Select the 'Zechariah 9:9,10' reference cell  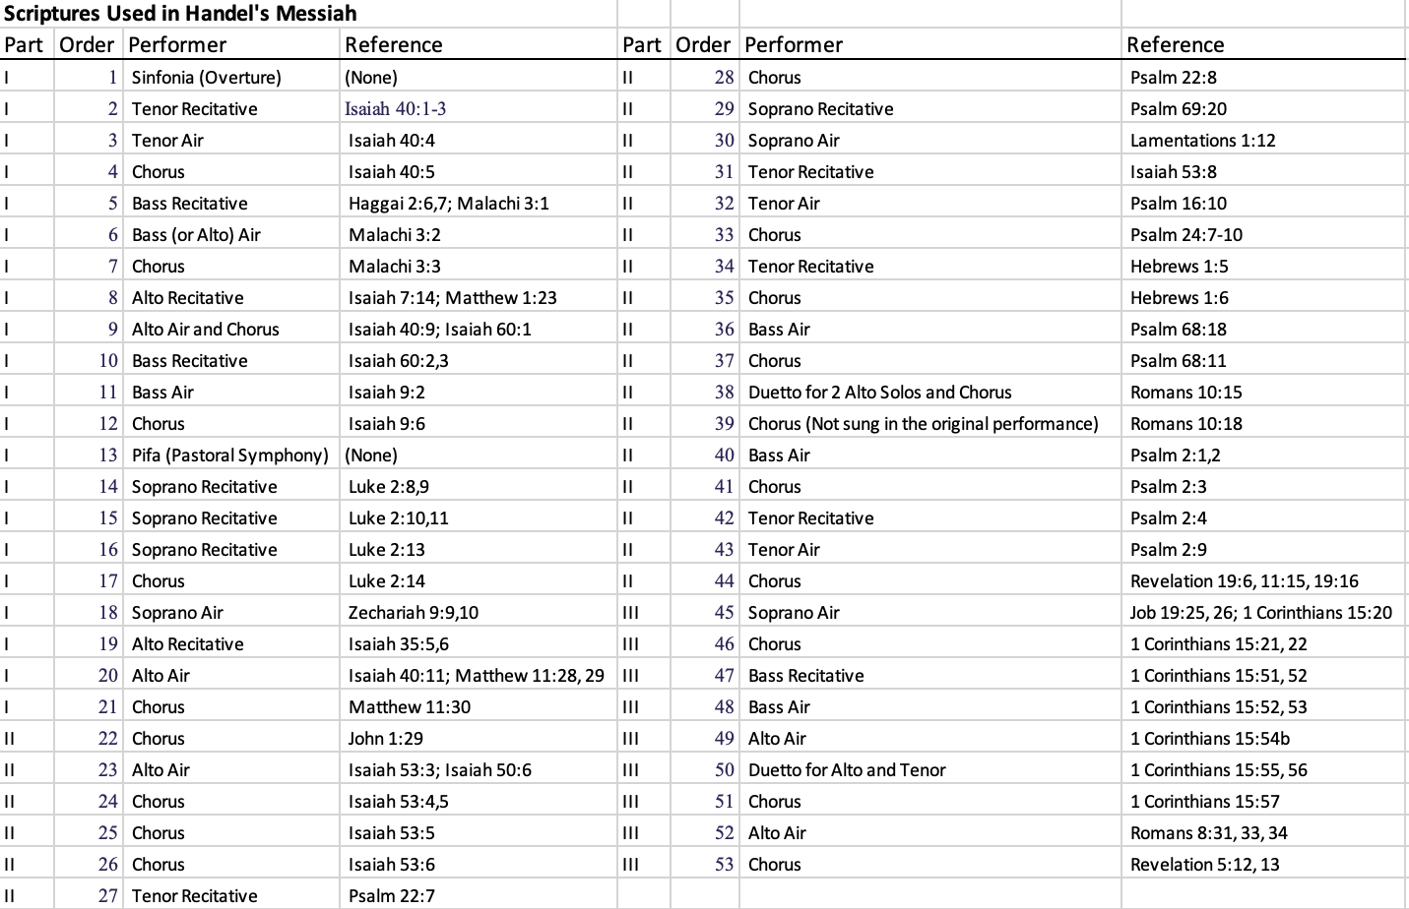pos(413,613)
